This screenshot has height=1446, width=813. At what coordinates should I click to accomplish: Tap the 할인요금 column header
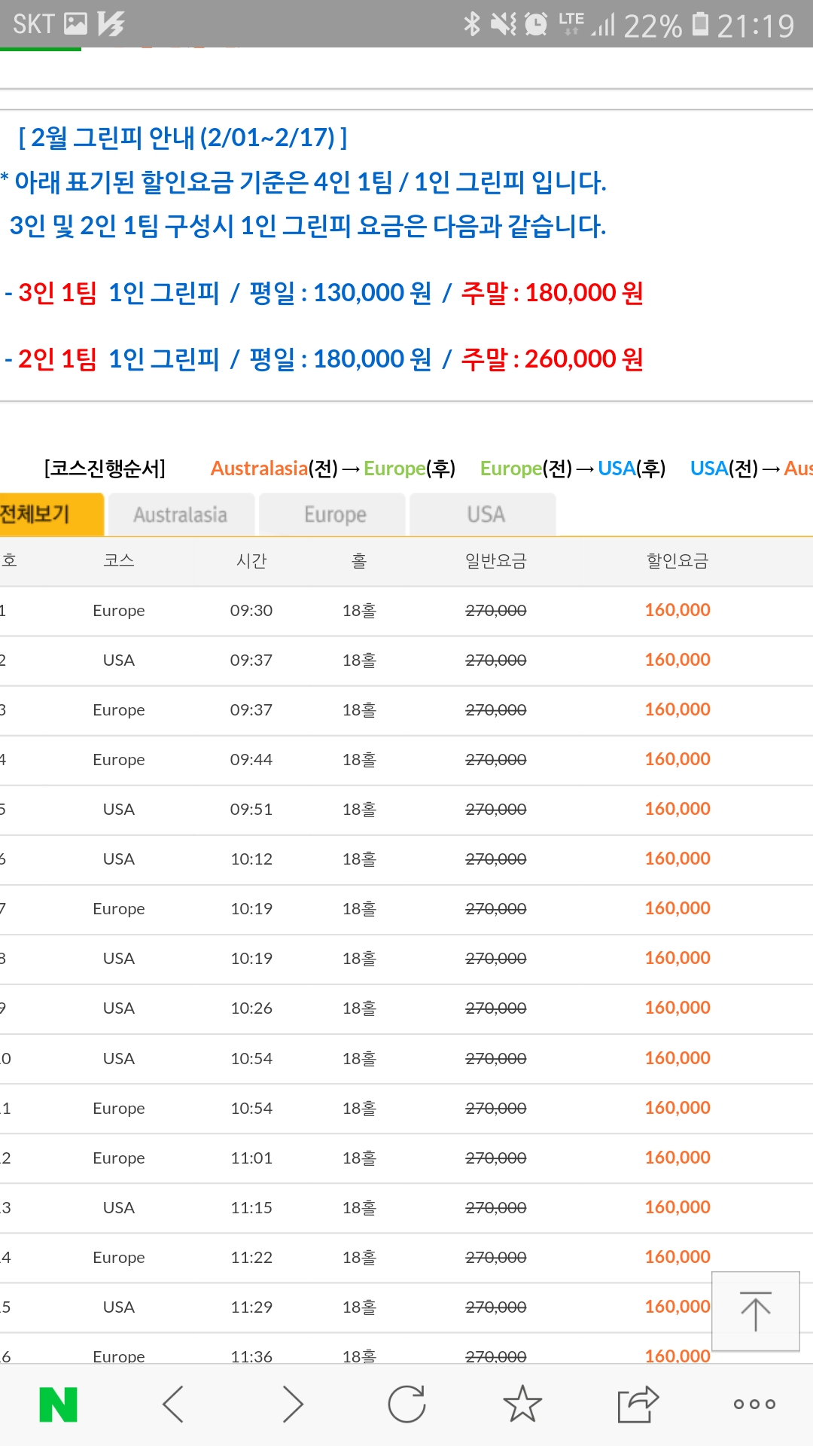click(x=677, y=561)
